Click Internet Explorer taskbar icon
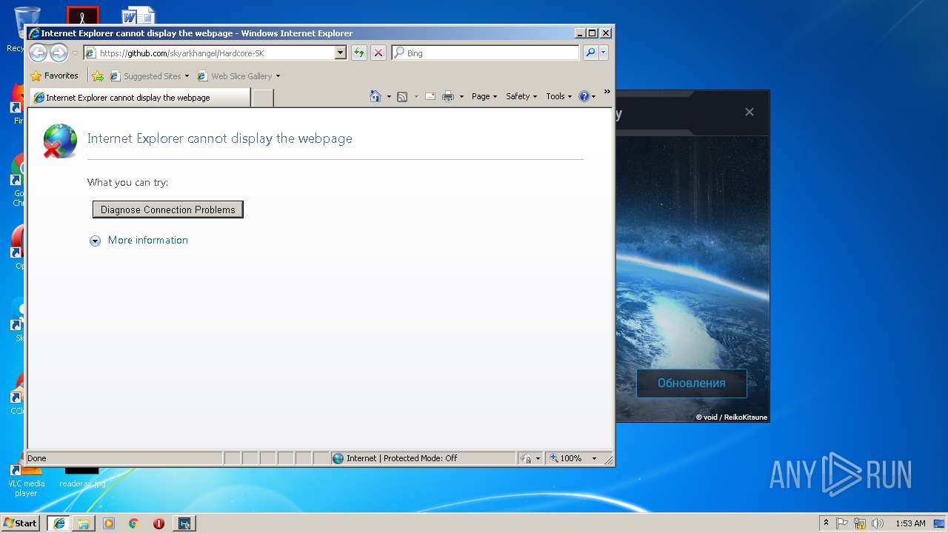 click(59, 523)
